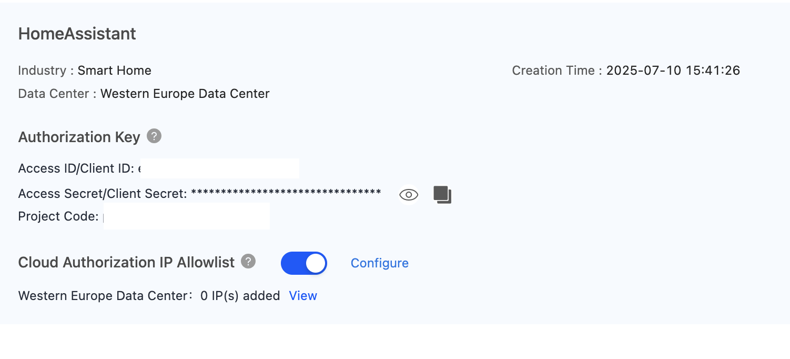Copy the Access Secret using the copy icon
790x359 pixels.
click(442, 195)
